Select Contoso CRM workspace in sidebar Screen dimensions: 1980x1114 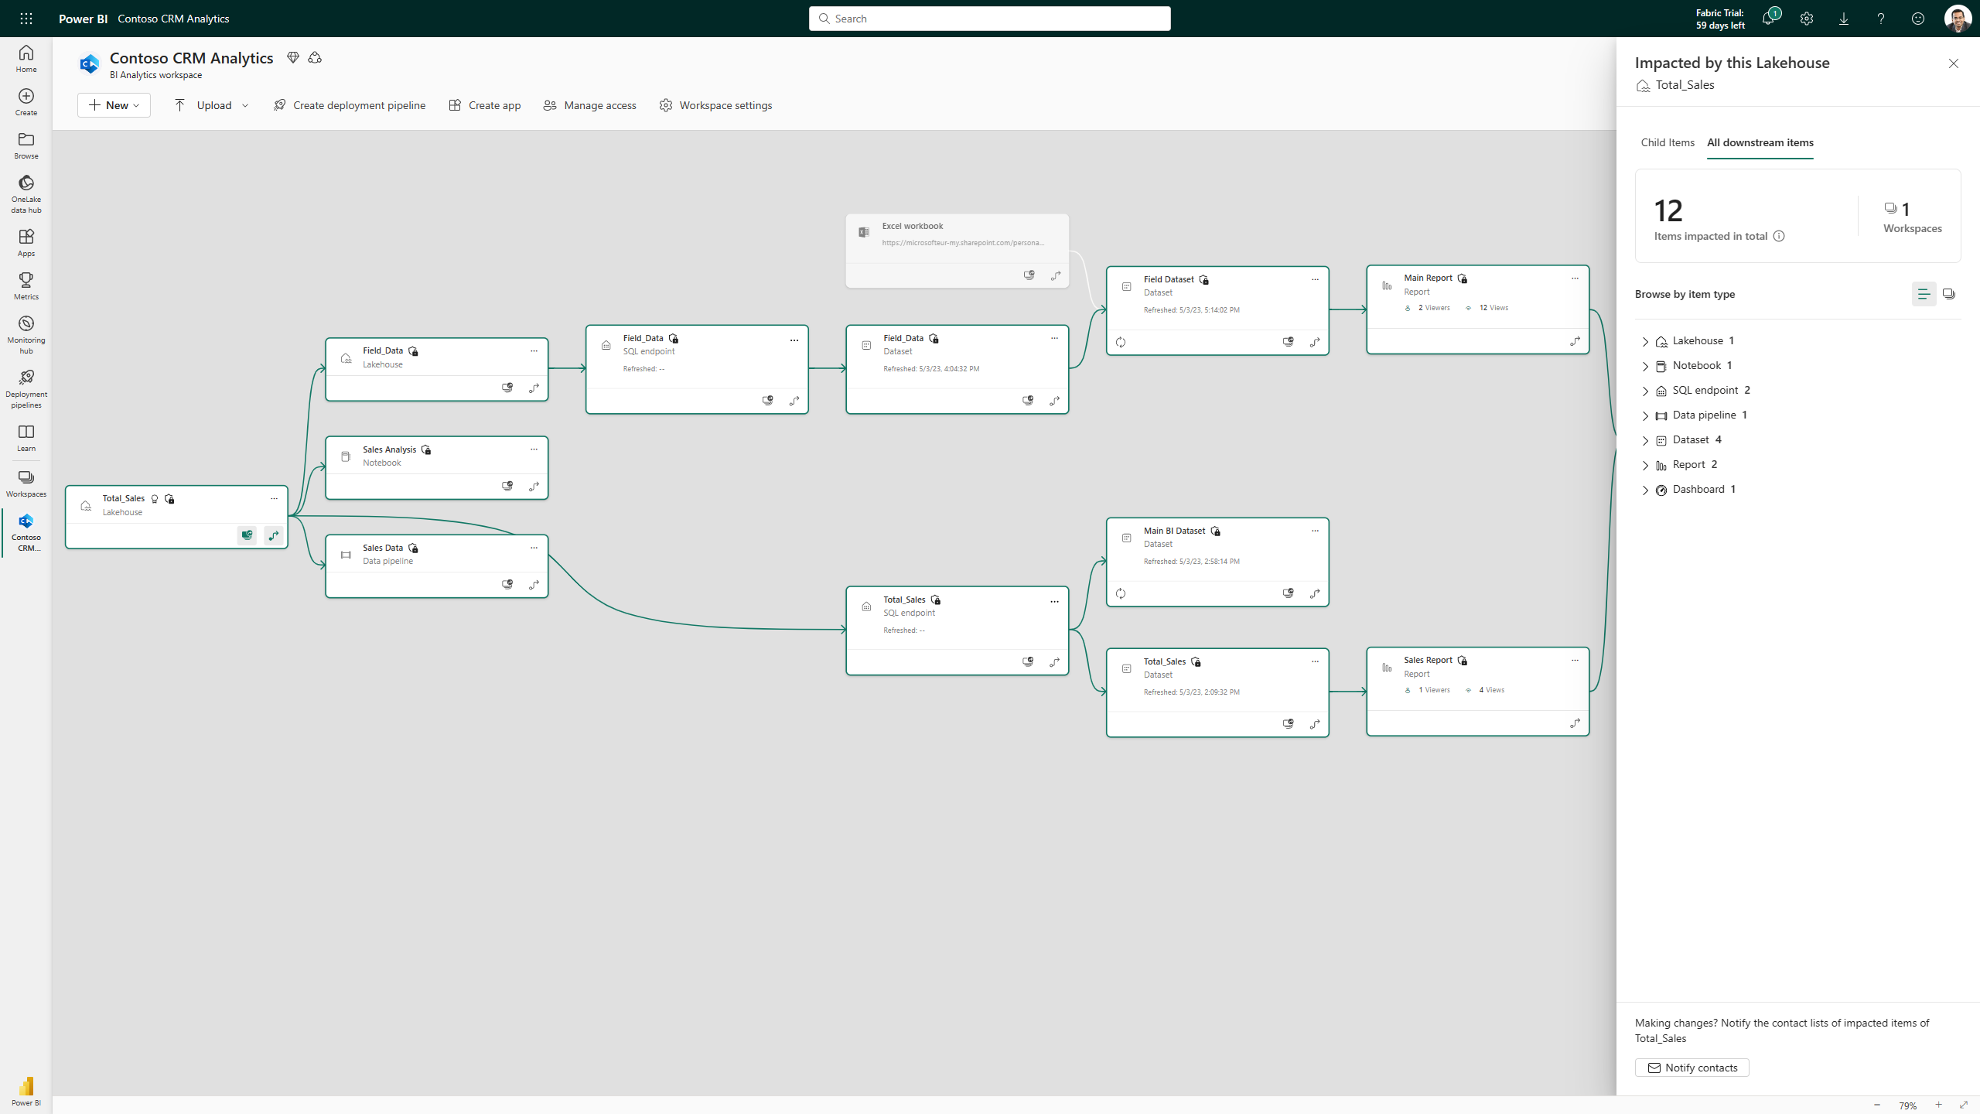click(26, 532)
